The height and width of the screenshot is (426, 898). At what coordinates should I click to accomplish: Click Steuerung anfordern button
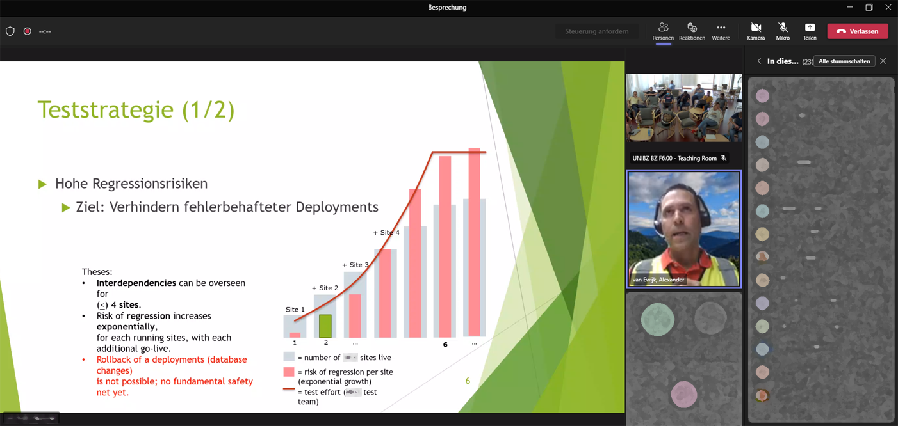point(596,31)
